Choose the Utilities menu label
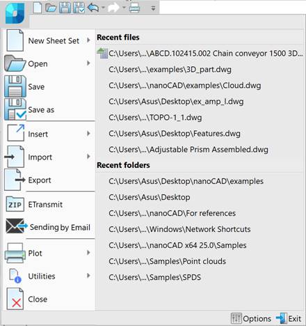 42,276
